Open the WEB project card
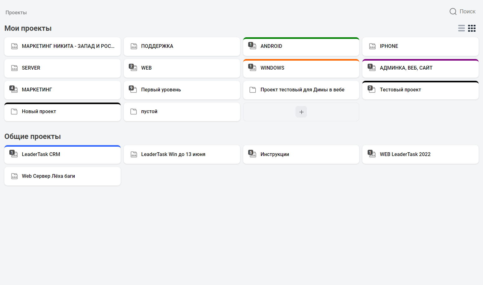483x285 pixels. click(x=182, y=68)
